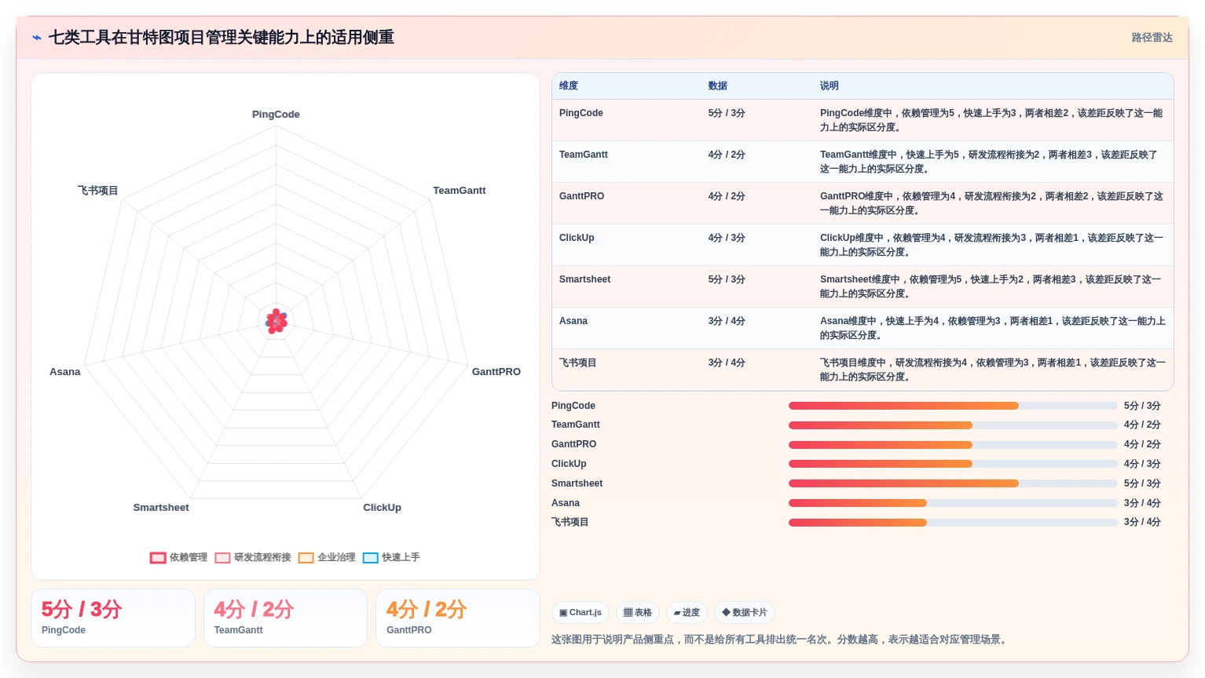The image size is (1205, 678).
Task: Select the GanttPRO table row name
Action: pyautogui.click(x=581, y=196)
